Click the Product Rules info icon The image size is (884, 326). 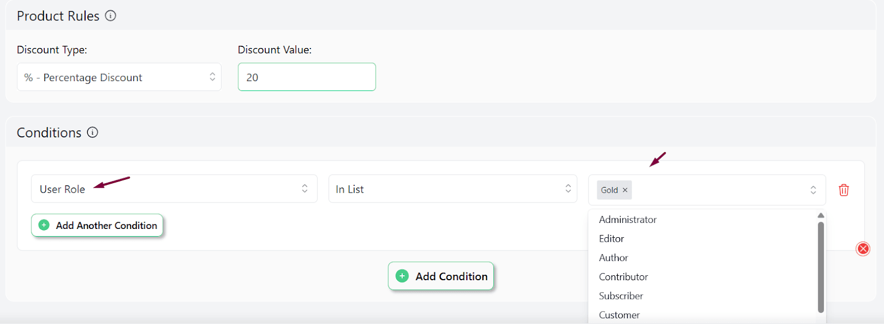(x=110, y=16)
